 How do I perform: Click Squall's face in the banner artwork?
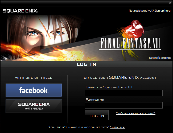pyautogui.click(x=44, y=33)
